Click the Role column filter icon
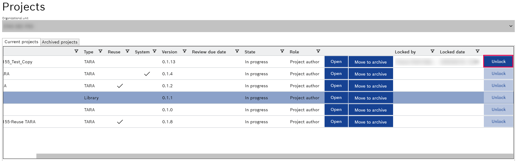The image size is (516, 161). tap(318, 51)
